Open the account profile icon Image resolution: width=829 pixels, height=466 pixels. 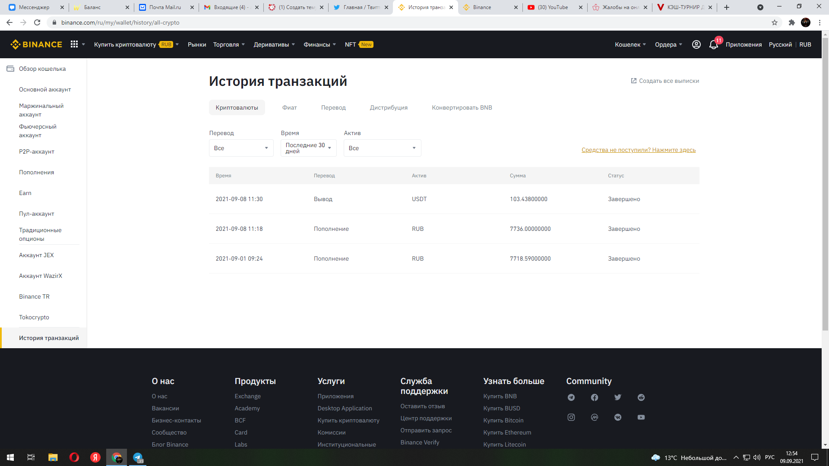coord(696,44)
